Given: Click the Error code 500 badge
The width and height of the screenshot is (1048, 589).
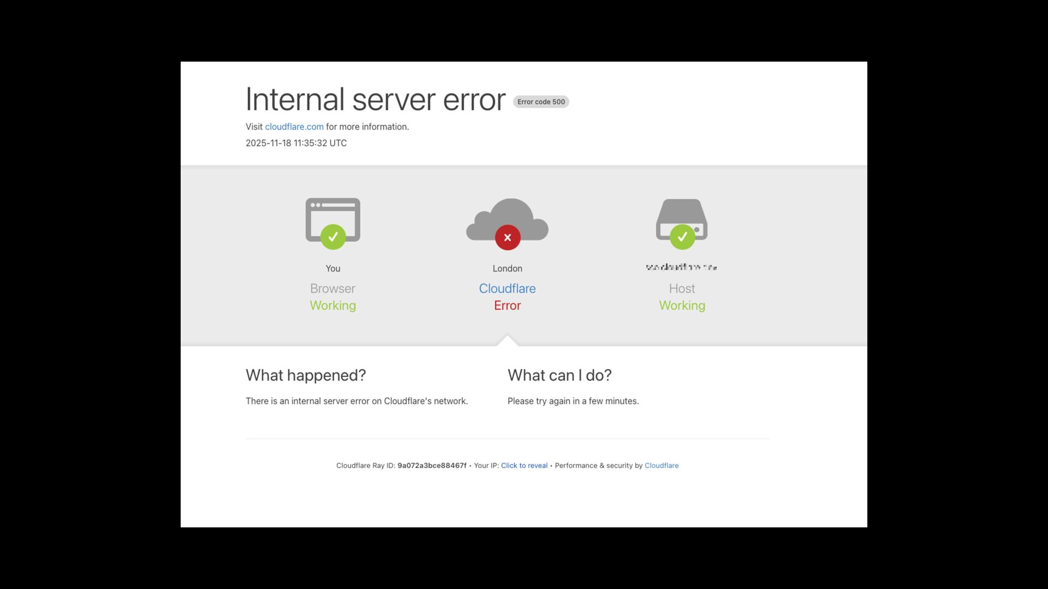Looking at the screenshot, I should pos(541,102).
